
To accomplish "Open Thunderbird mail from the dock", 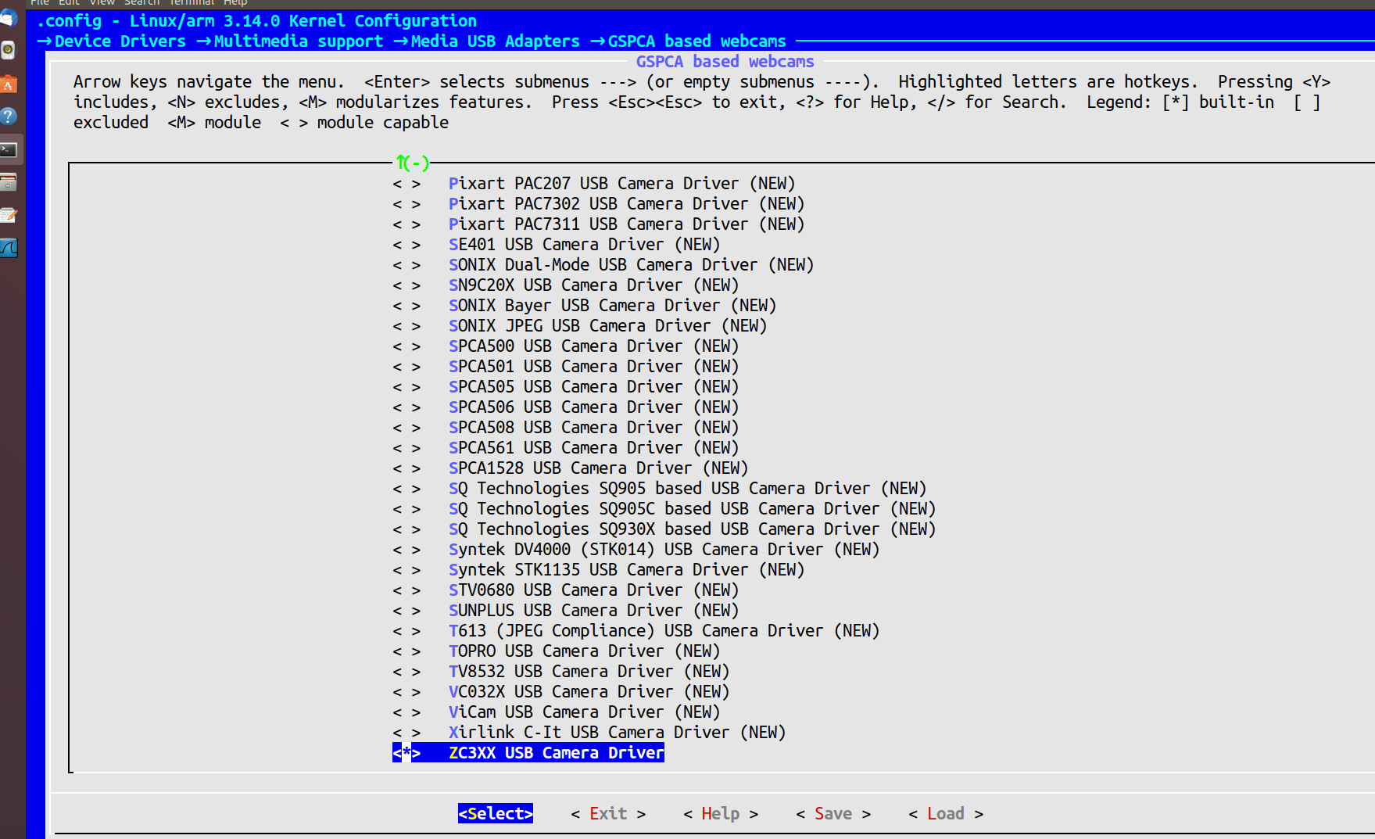I will click(x=9, y=18).
